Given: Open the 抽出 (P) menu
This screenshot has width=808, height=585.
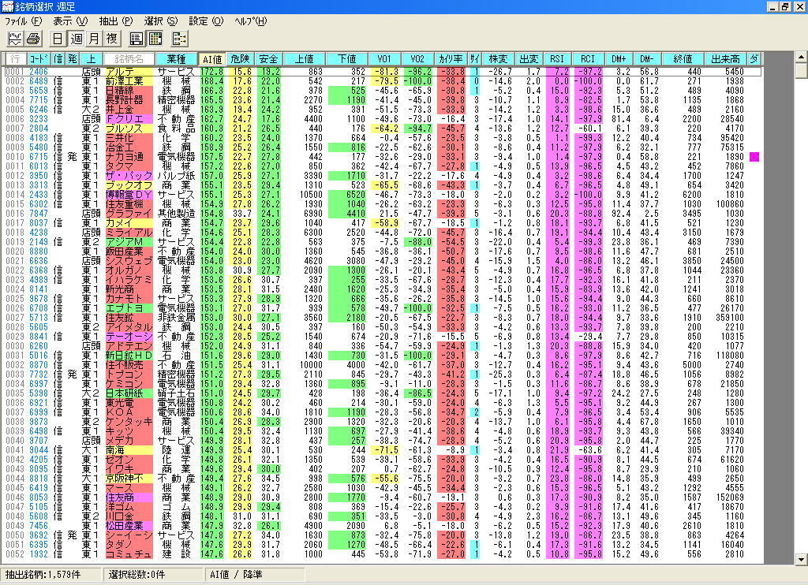Looking at the screenshot, I should click(x=115, y=21).
